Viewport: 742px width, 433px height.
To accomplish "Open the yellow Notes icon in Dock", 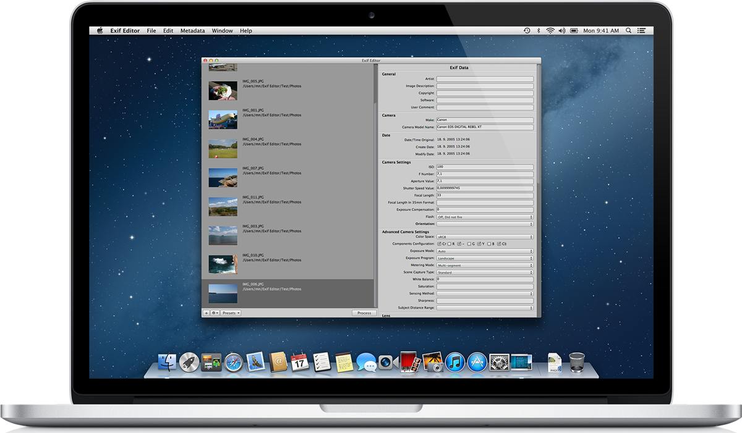I will pyautogui.click(x=344, y=362).
